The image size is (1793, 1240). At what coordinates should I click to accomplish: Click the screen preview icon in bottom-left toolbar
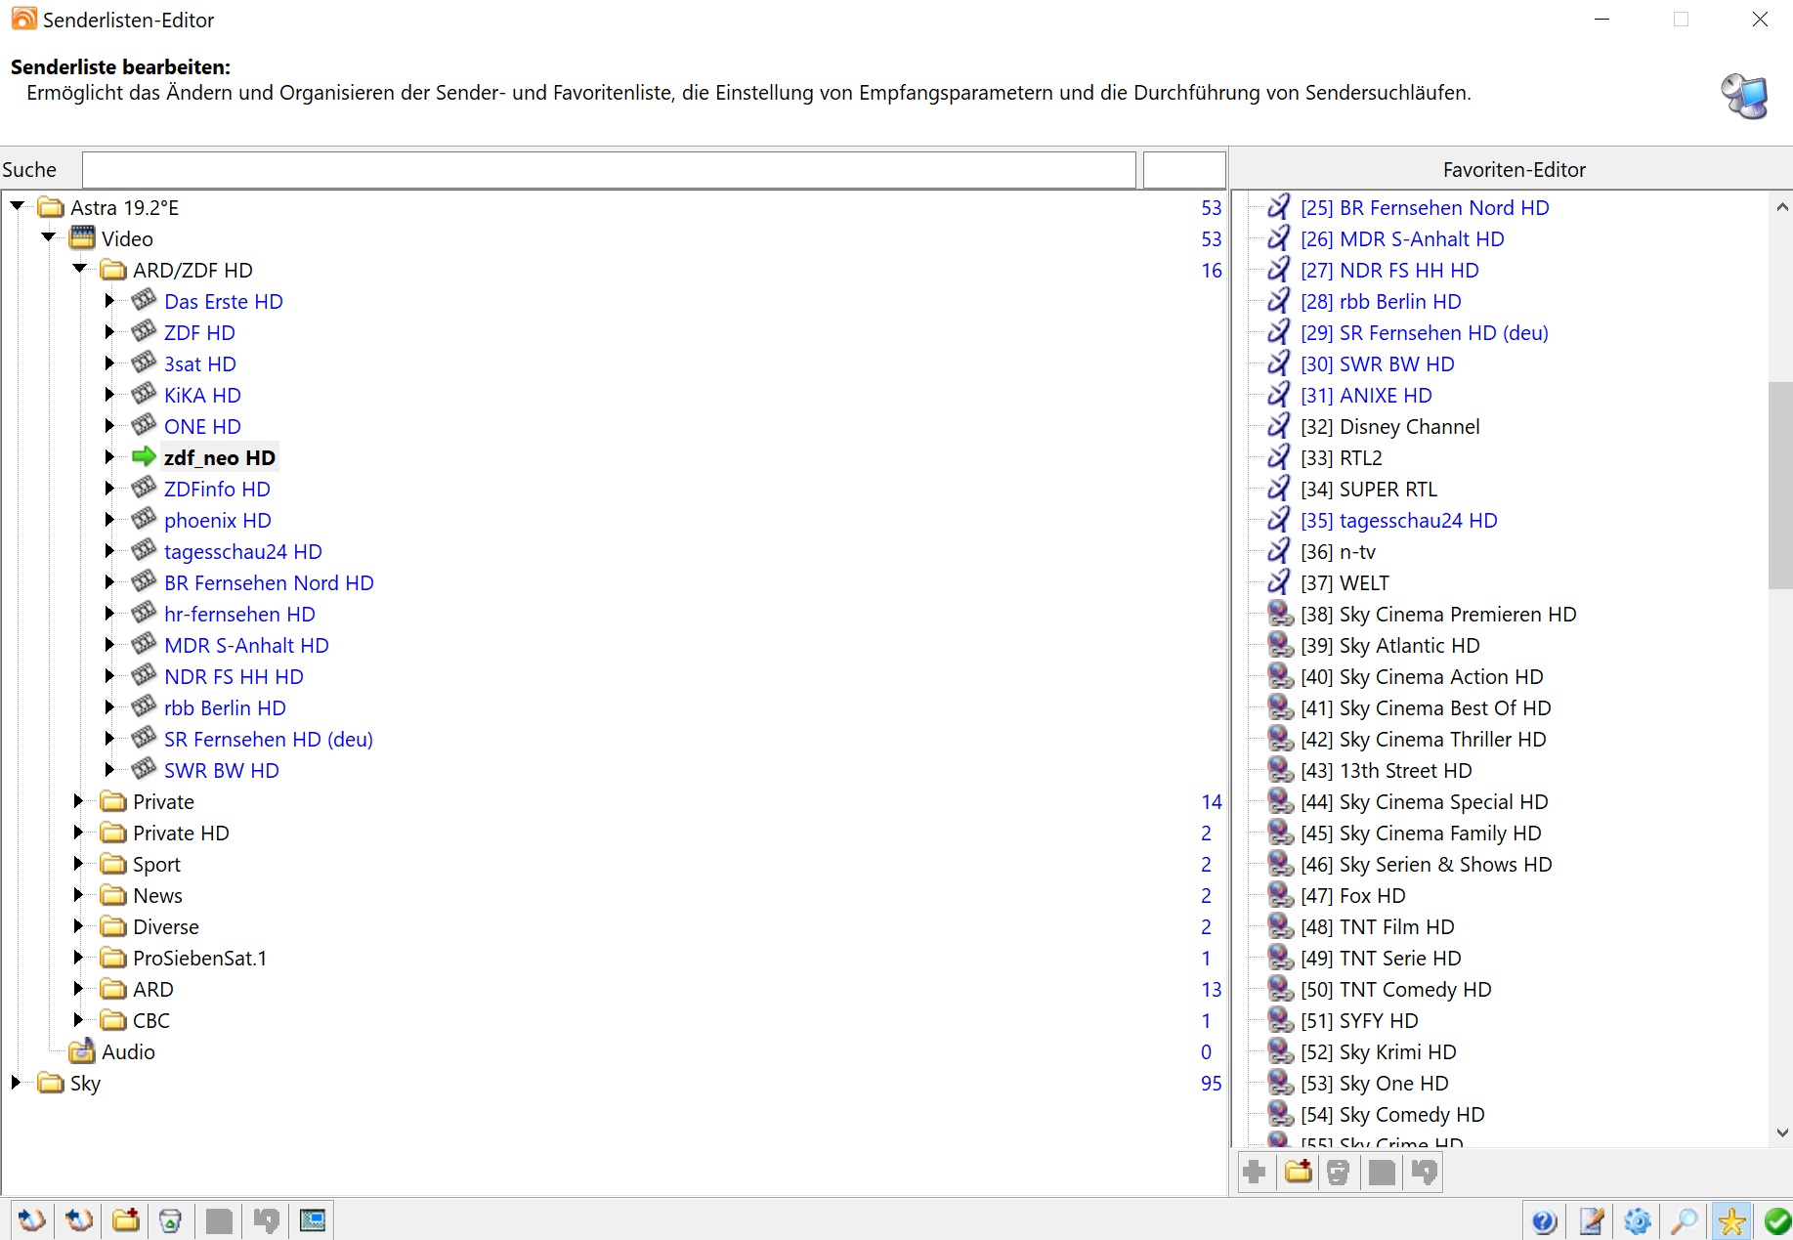click(x=313, y=1219)
